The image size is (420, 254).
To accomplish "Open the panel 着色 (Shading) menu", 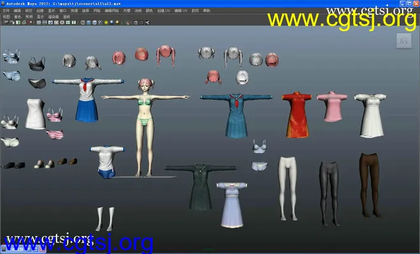I will [17, 17].
